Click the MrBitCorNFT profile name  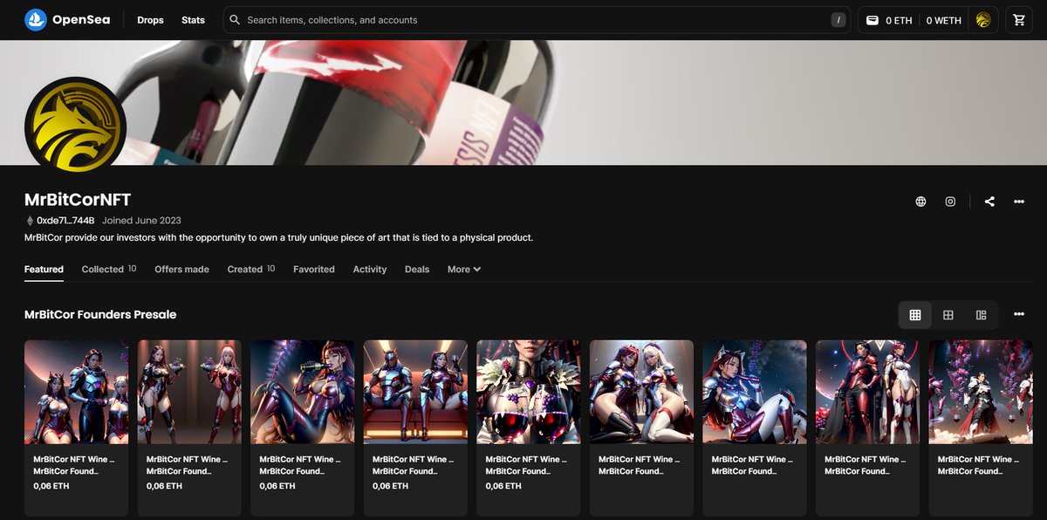tap(78, 199)
